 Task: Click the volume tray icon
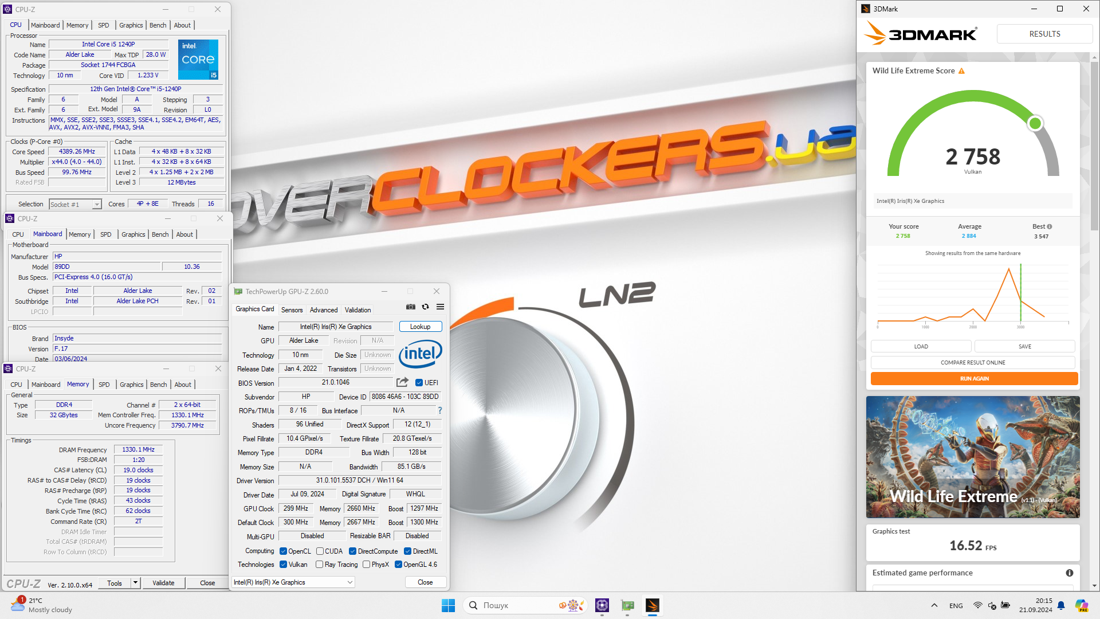[x=992, y=605]
